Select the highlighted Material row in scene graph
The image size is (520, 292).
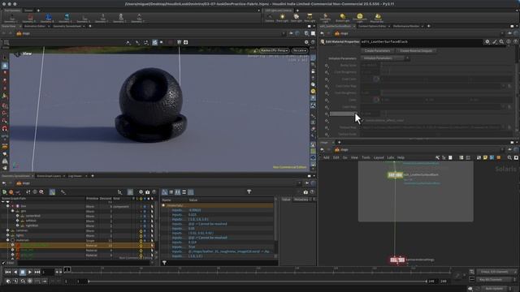coord(77,246)
